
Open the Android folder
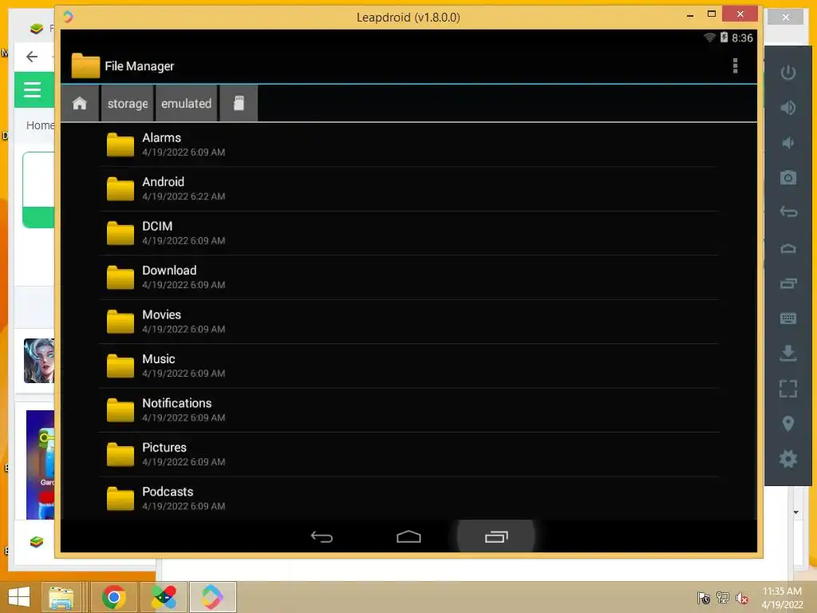point(409,188)
